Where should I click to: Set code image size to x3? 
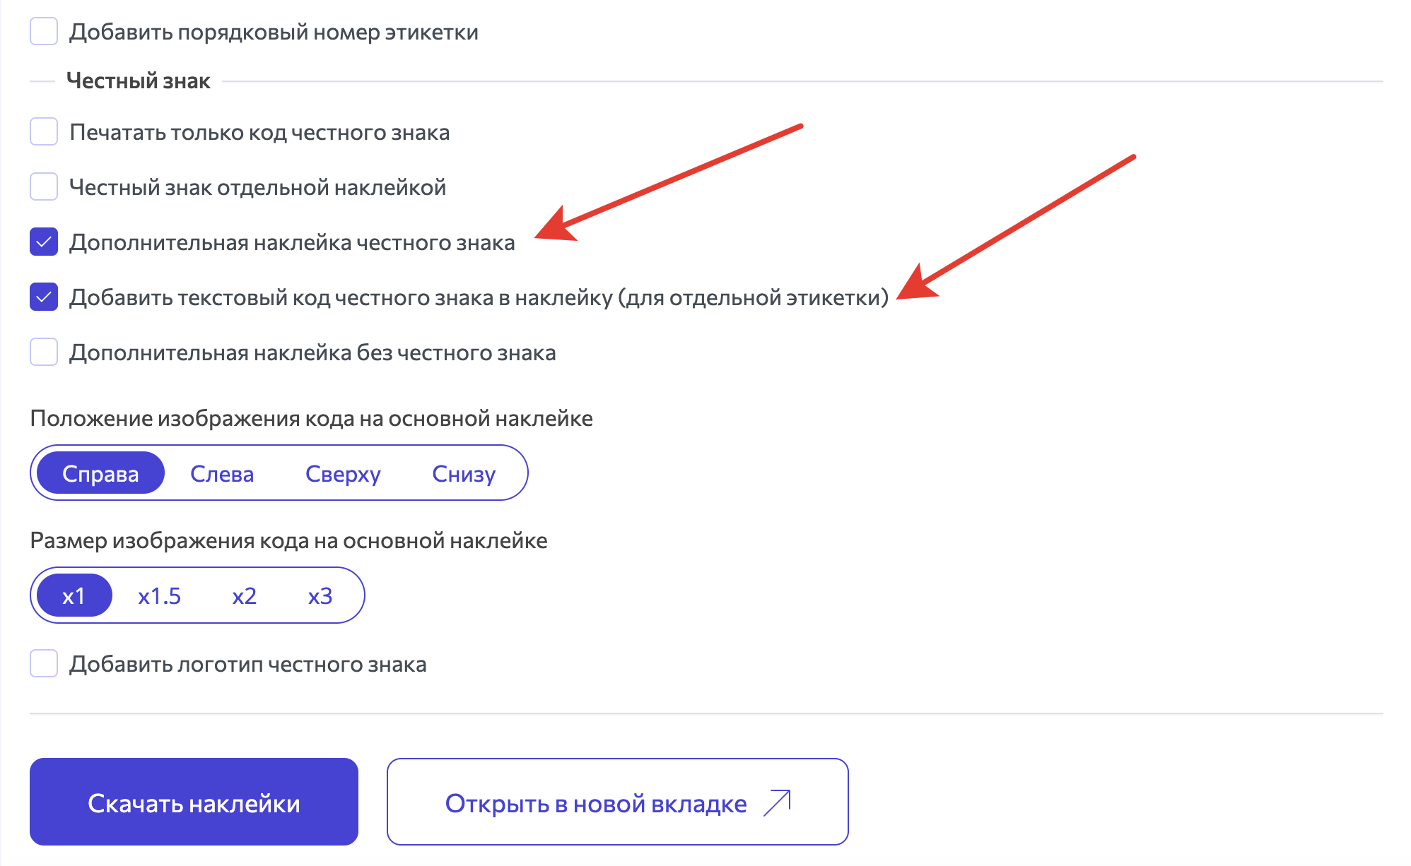(320, 595)
